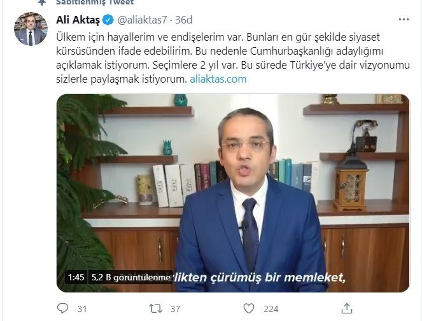422x321 pixels.
Task: Click the reply count 31
Action: click(82, 309)
